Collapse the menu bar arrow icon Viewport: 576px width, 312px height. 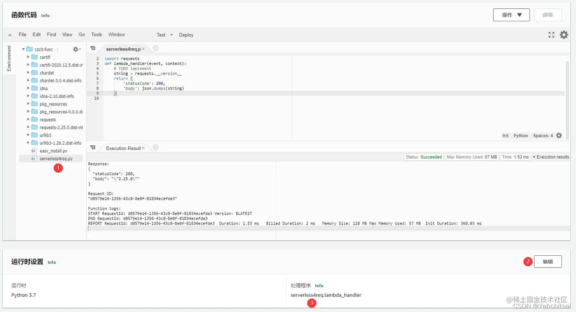coord(10,35)
